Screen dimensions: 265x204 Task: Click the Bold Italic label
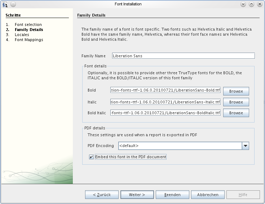point(97,113)
